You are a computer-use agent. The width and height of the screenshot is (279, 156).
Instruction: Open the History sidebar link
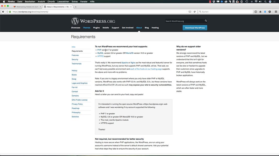coord(74,70)
